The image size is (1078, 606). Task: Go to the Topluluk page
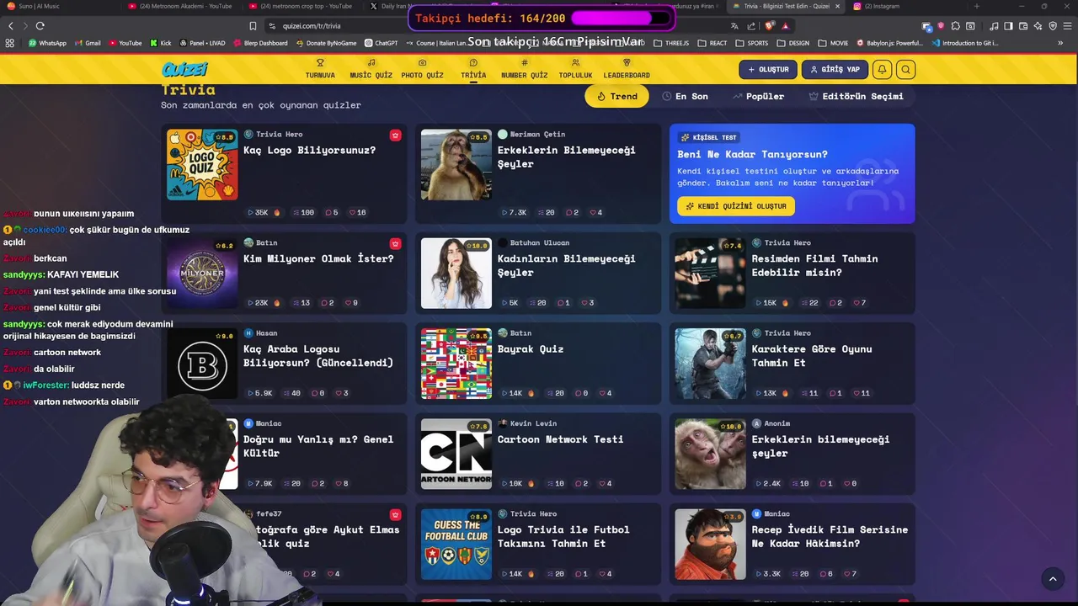(575, 69)
